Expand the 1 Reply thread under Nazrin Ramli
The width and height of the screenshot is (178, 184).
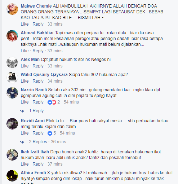[36, 111]
